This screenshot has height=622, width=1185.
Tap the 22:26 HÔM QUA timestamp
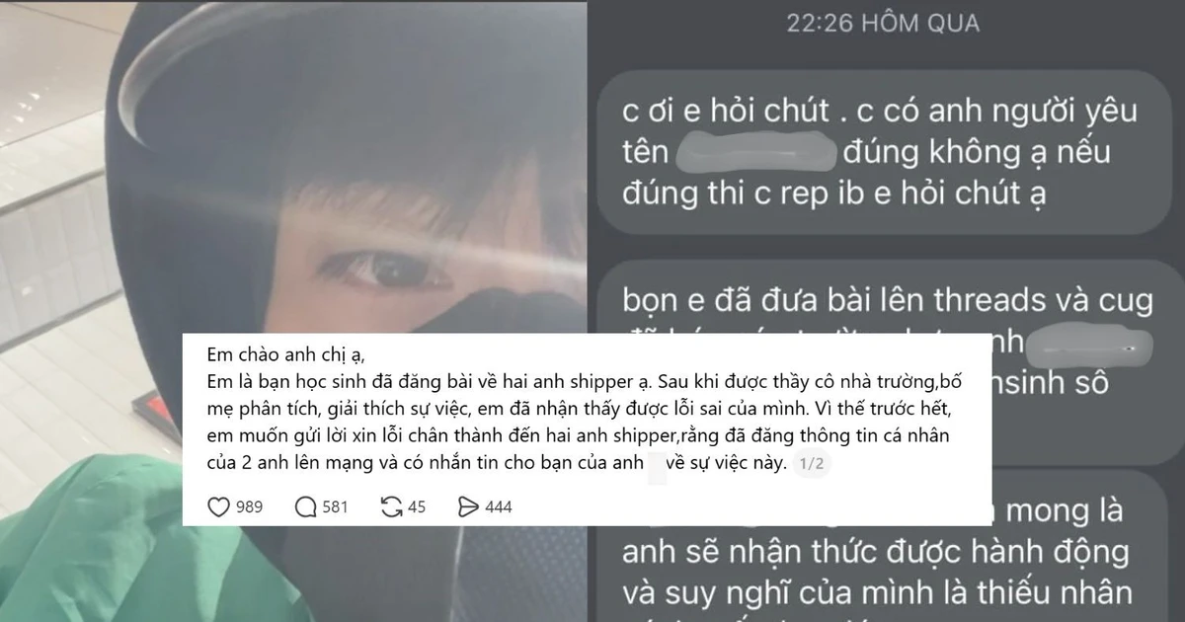pyautogui.click(x=884, y=23)
